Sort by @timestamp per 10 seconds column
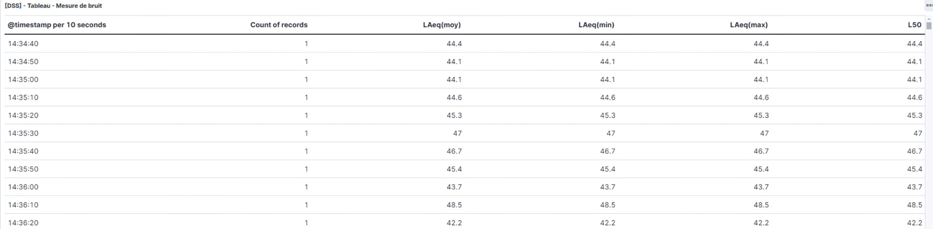Image resolution: width=933 pixels, height=229 pixels. 57,25
